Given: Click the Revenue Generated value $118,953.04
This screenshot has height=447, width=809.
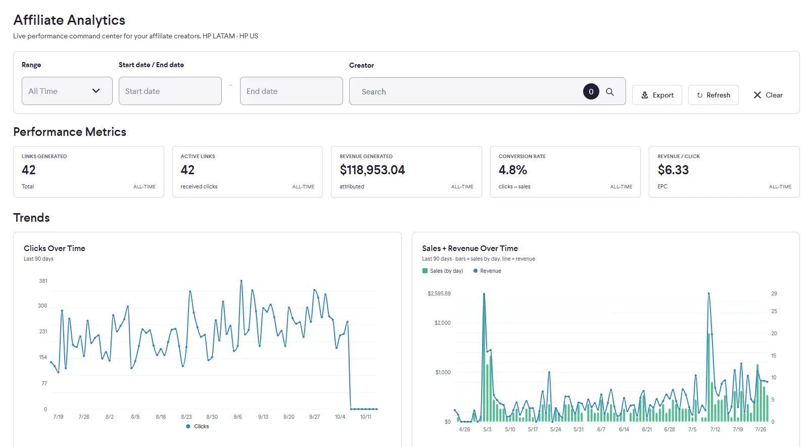Looking at the screenshot, I should point(372,170).
